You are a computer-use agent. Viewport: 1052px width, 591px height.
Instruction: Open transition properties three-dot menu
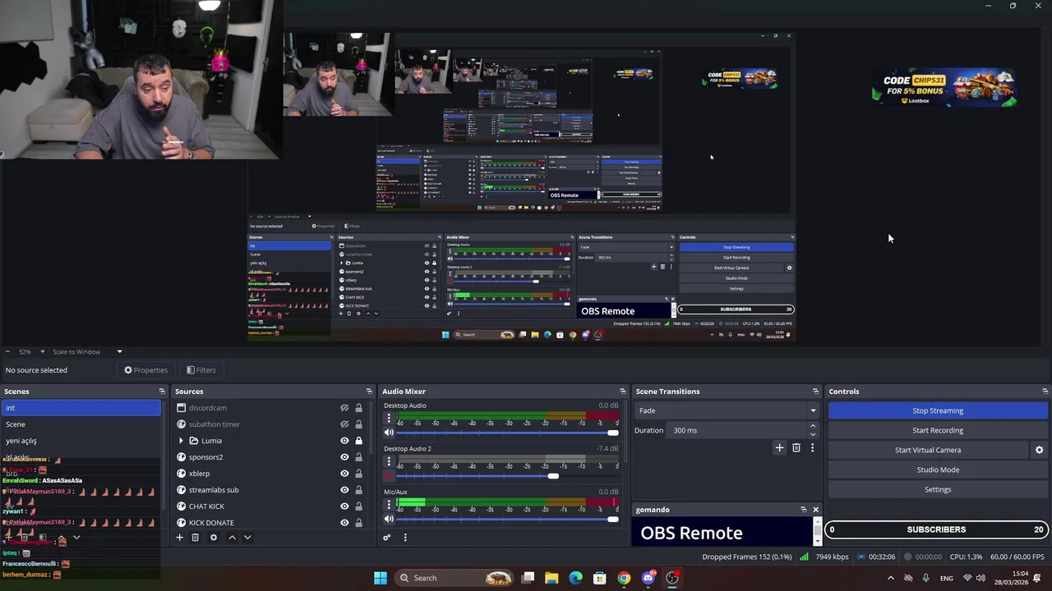812,447
